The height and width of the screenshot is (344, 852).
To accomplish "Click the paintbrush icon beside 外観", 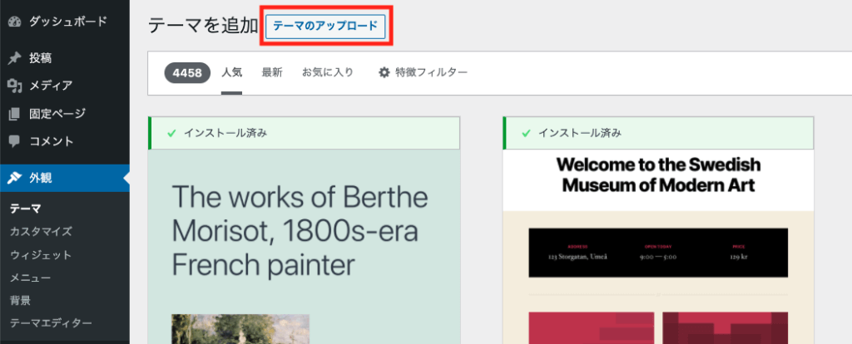I will pyautogui.click(x=14, y=178).
